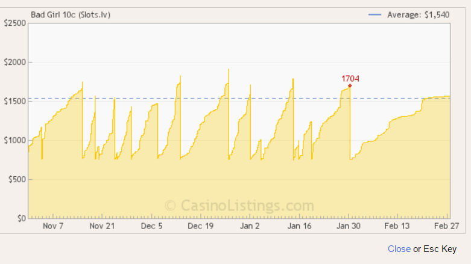Click the 'or Esc Key' text
The height and width of the screenshot is (264, 471).
click(435, 249)
